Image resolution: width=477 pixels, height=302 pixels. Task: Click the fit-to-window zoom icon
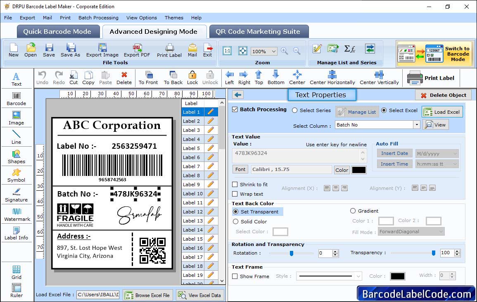tap(243, 51)
